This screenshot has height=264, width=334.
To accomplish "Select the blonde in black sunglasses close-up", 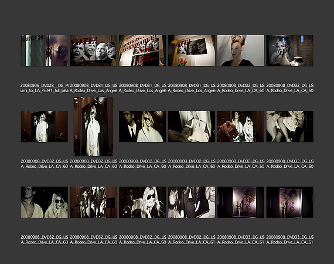I will pos(142,202).
